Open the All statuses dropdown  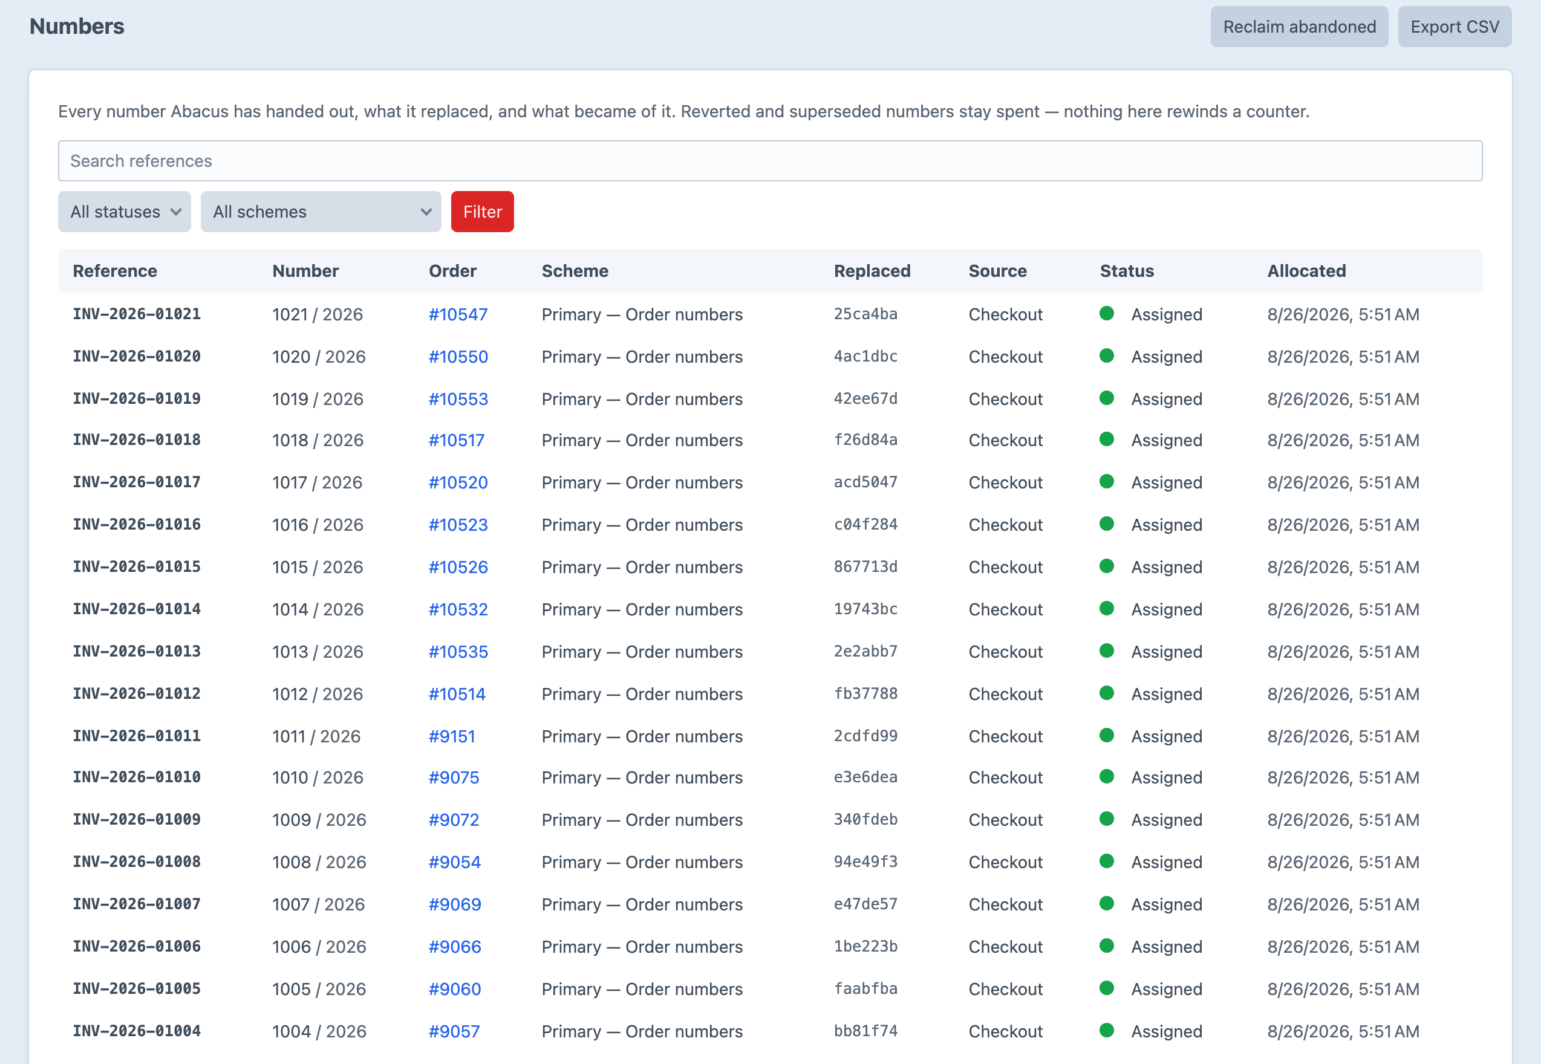pos(125,212)
